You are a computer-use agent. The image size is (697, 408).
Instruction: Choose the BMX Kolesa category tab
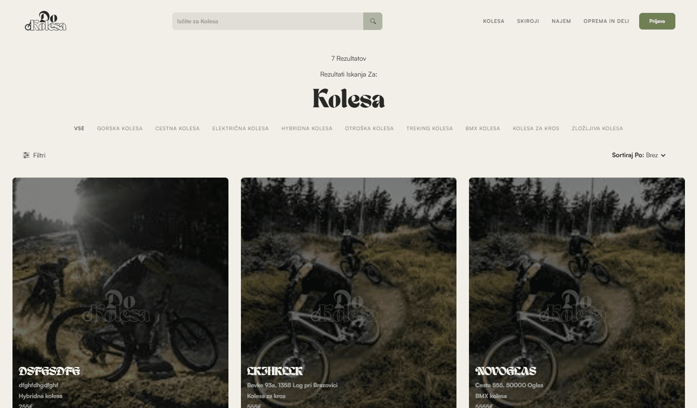click(x=483, y=129)
